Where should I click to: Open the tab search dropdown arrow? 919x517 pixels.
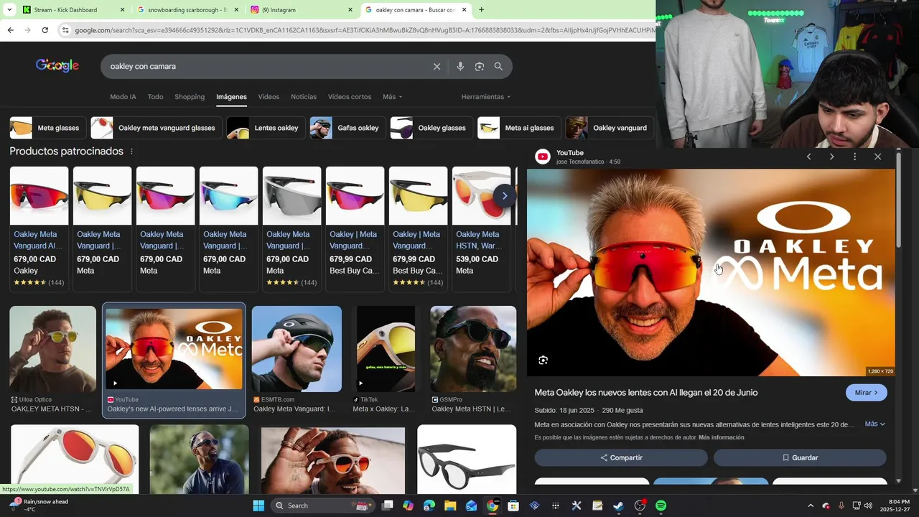click(x=9, y=10)
